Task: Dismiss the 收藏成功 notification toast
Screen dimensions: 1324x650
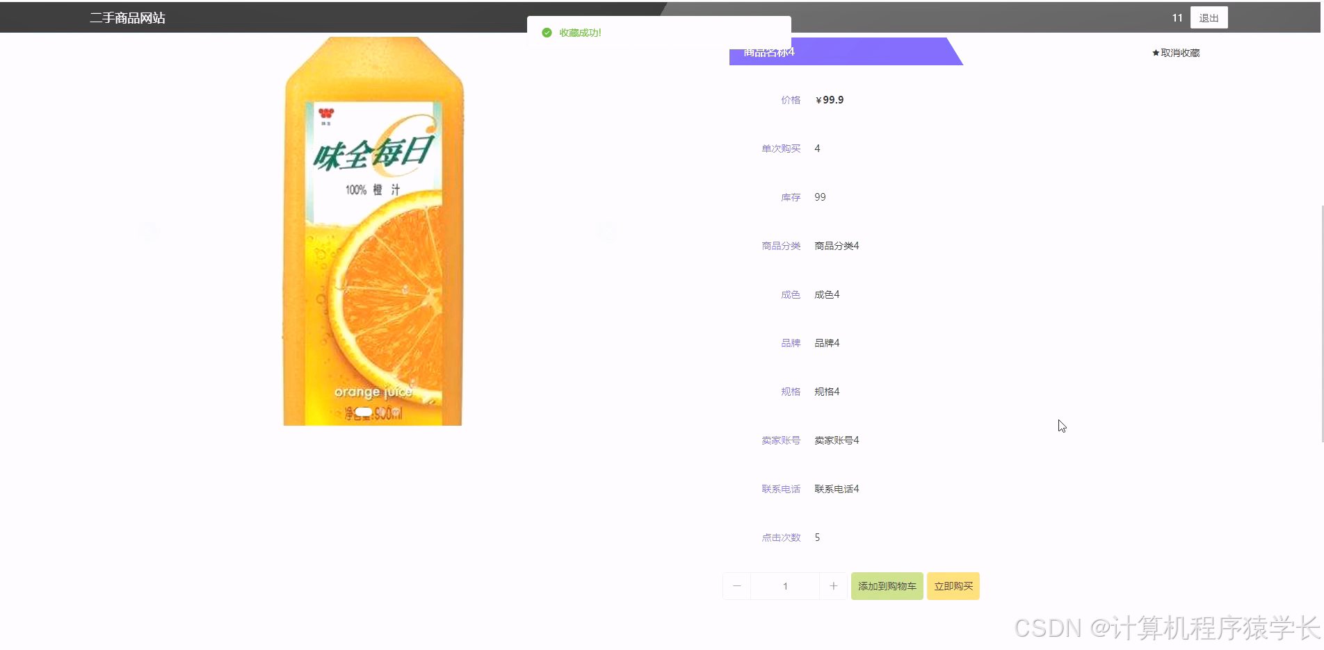Action: point(659,33)
